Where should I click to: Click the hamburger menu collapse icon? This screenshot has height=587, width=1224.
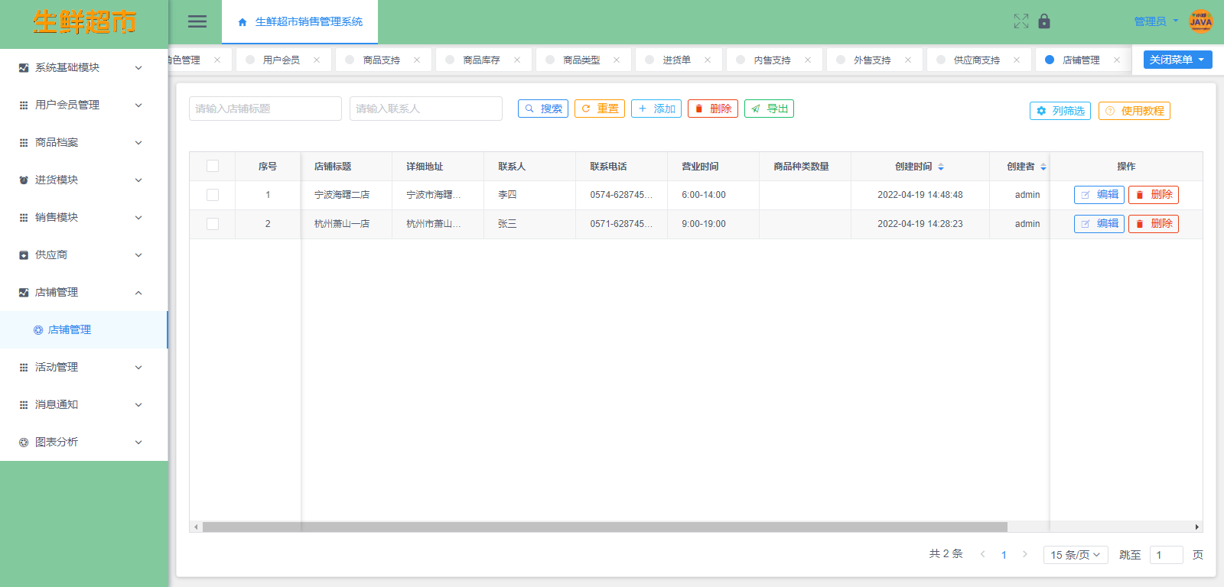pyautogui.click(x=197, y=21)
